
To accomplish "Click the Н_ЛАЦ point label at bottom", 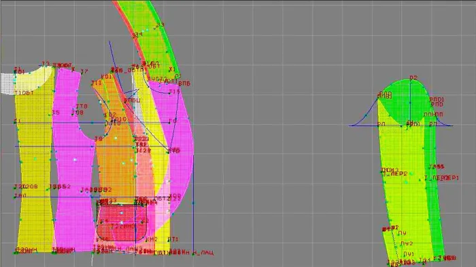I will point(204,253).
